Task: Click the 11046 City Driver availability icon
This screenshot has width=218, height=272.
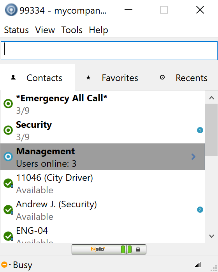Action: (x=8, y=183)
